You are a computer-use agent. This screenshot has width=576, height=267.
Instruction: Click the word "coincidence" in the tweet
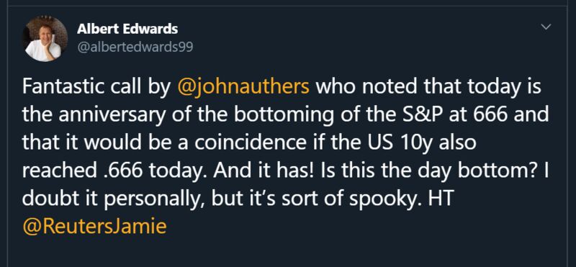(249, 143)
